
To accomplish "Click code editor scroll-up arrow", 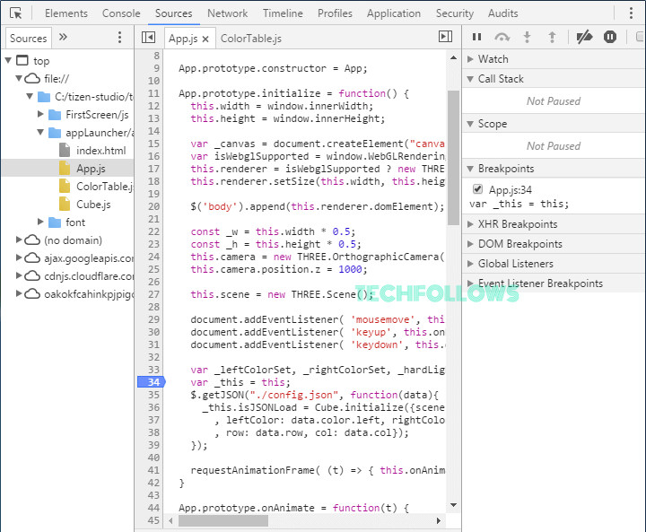I will coord(453,57).
